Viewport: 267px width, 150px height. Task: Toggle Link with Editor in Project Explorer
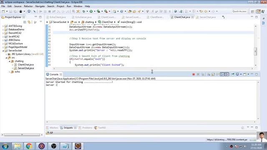[29, 22]
